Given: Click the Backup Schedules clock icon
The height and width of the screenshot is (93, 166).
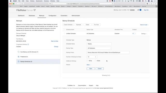Looking at the screenshot, I should [18, 61].
